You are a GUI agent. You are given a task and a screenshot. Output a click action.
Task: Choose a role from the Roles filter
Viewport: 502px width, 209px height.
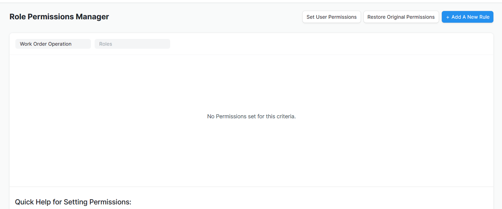pos(132,44)
